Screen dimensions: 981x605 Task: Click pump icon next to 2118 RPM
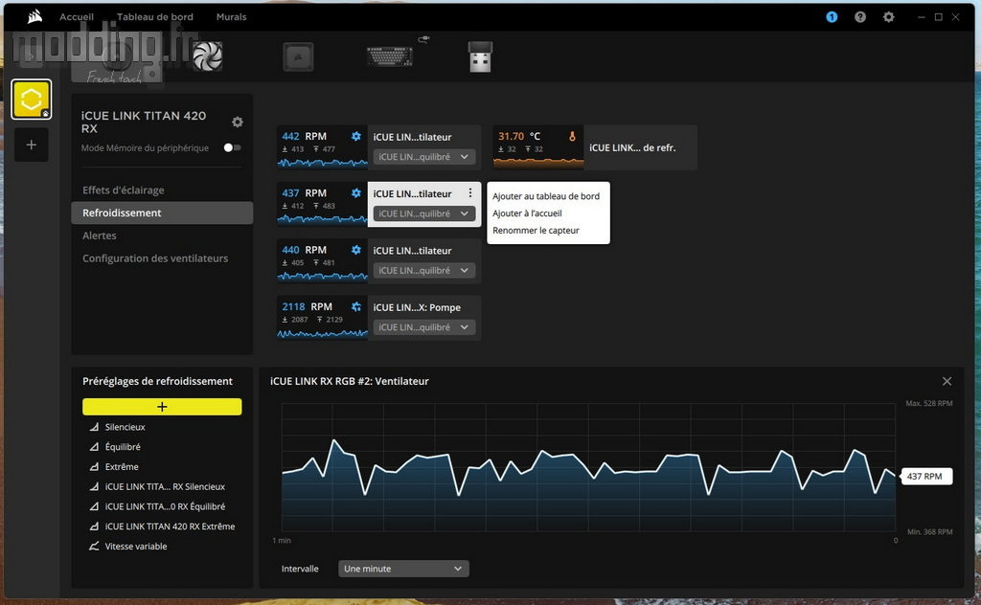click(356, 307)
